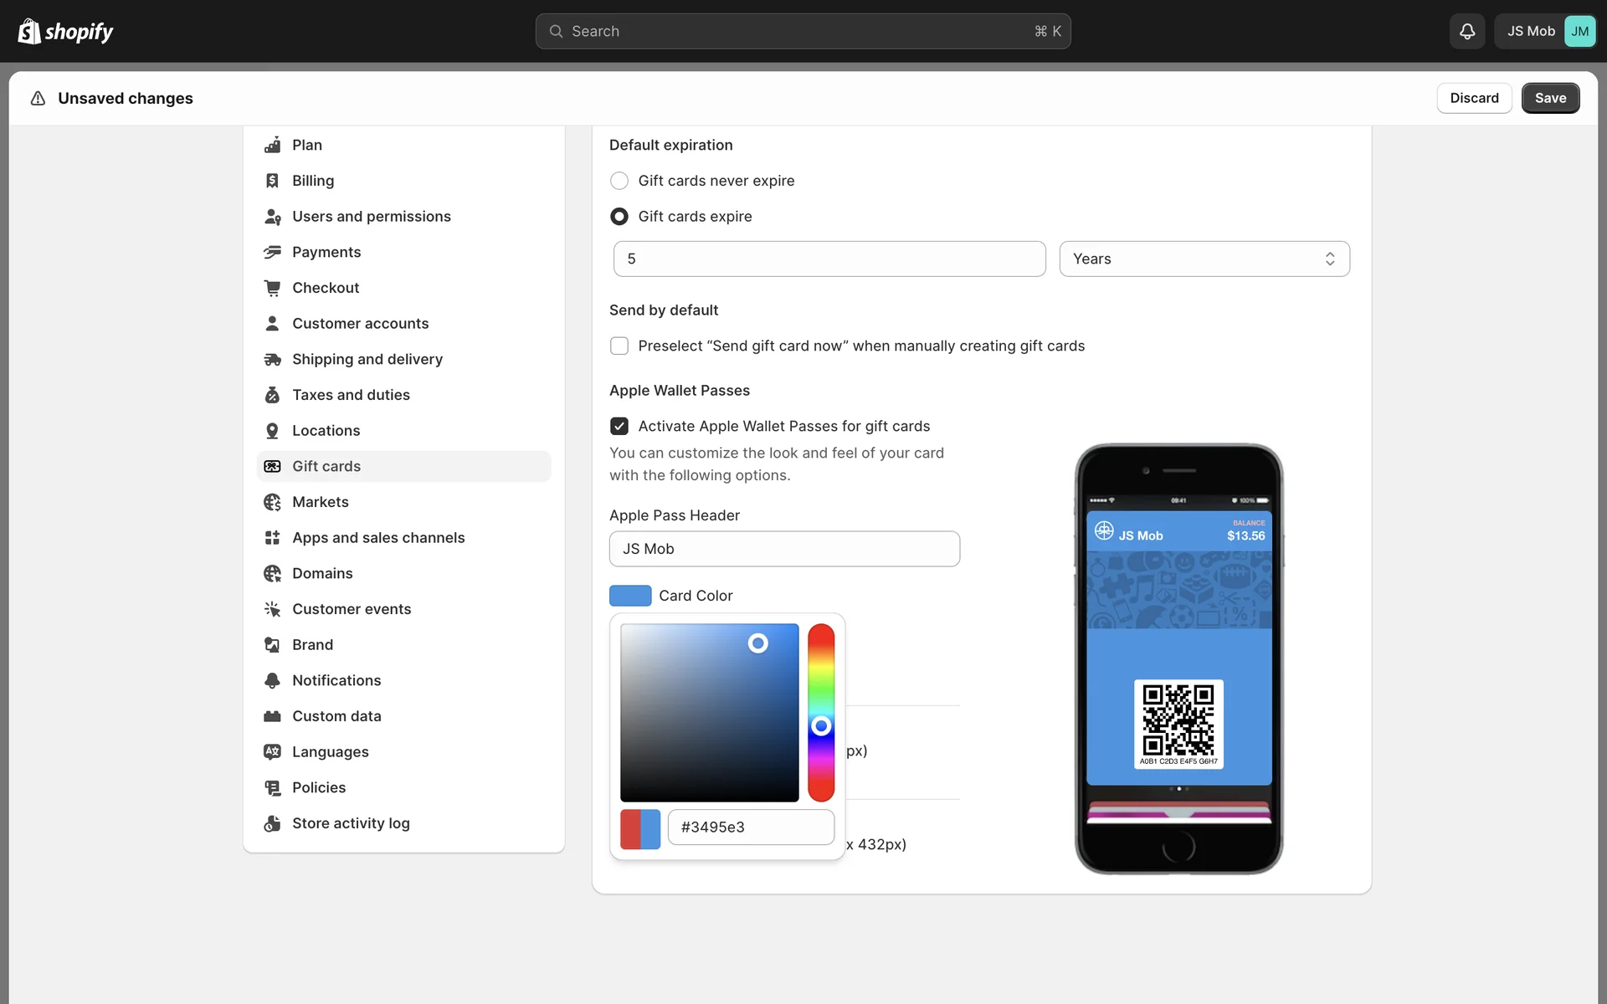Click the Markets globe icon
Viewport: 1607px width, 1004px height.
tap(272, 502)
